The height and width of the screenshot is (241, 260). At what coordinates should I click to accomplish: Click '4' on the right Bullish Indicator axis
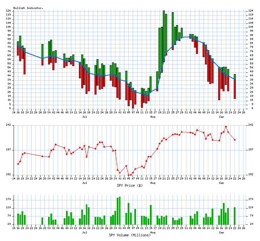251,108
